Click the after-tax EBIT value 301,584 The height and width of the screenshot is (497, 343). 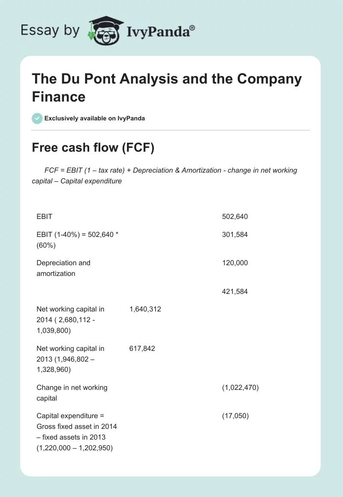point(235,235)
